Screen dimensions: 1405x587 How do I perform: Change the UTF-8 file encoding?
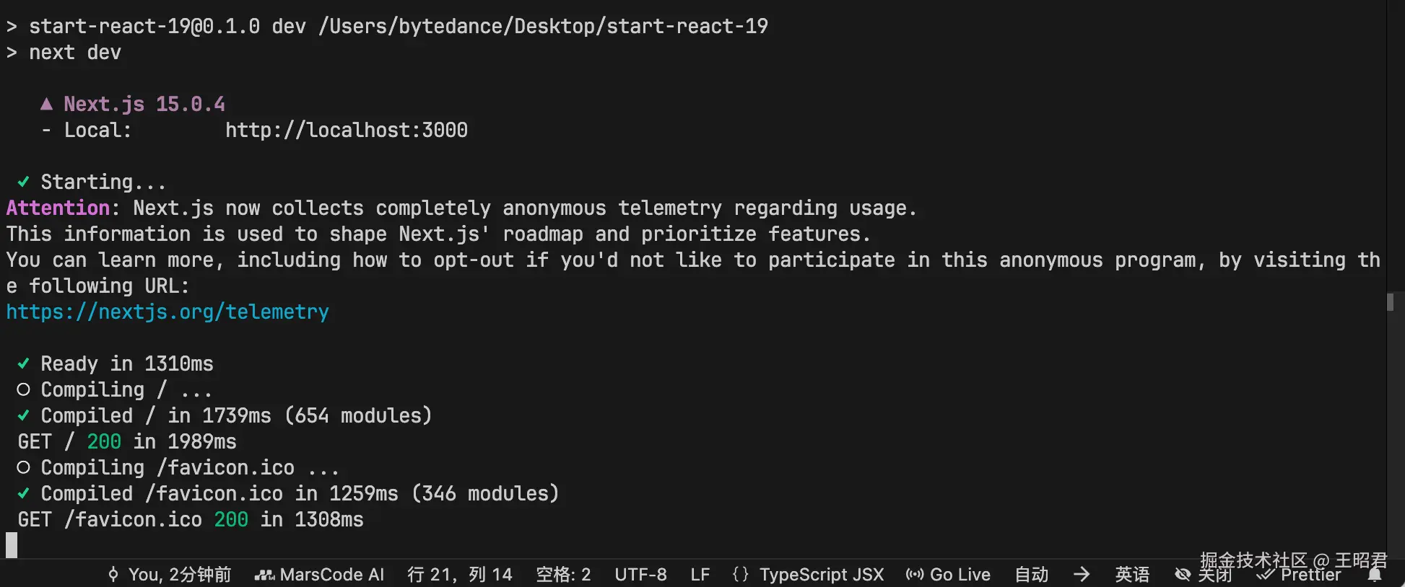(x=640, y=575)
